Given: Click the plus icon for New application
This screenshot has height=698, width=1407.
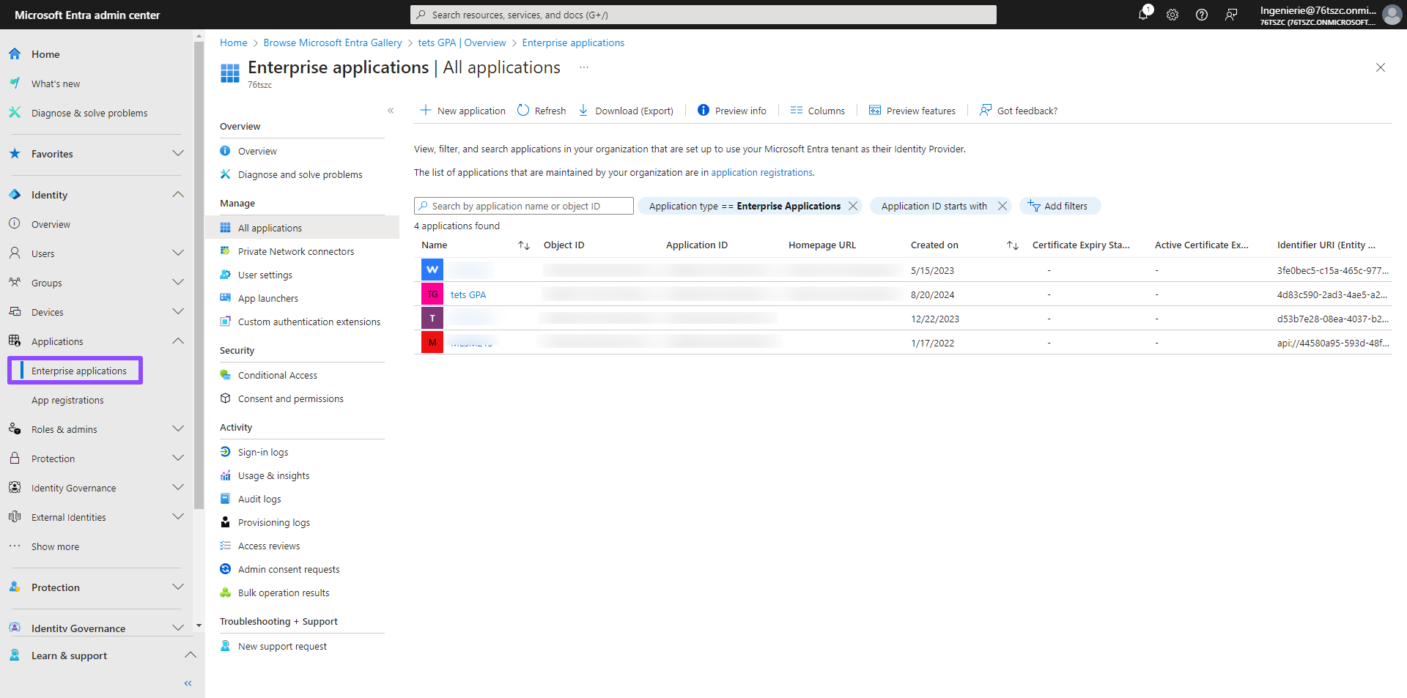Looking at the screenshot, I should click(426, 110).
